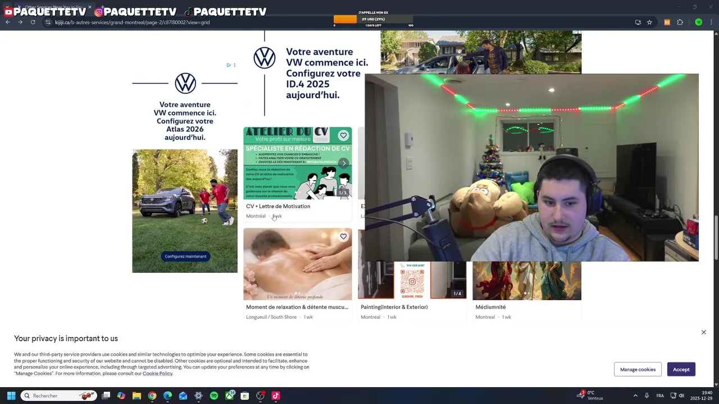This screenshot has height=404, width=719.
Task: Click the VW Atlas soccer family ad image
Action: point(185,211)
